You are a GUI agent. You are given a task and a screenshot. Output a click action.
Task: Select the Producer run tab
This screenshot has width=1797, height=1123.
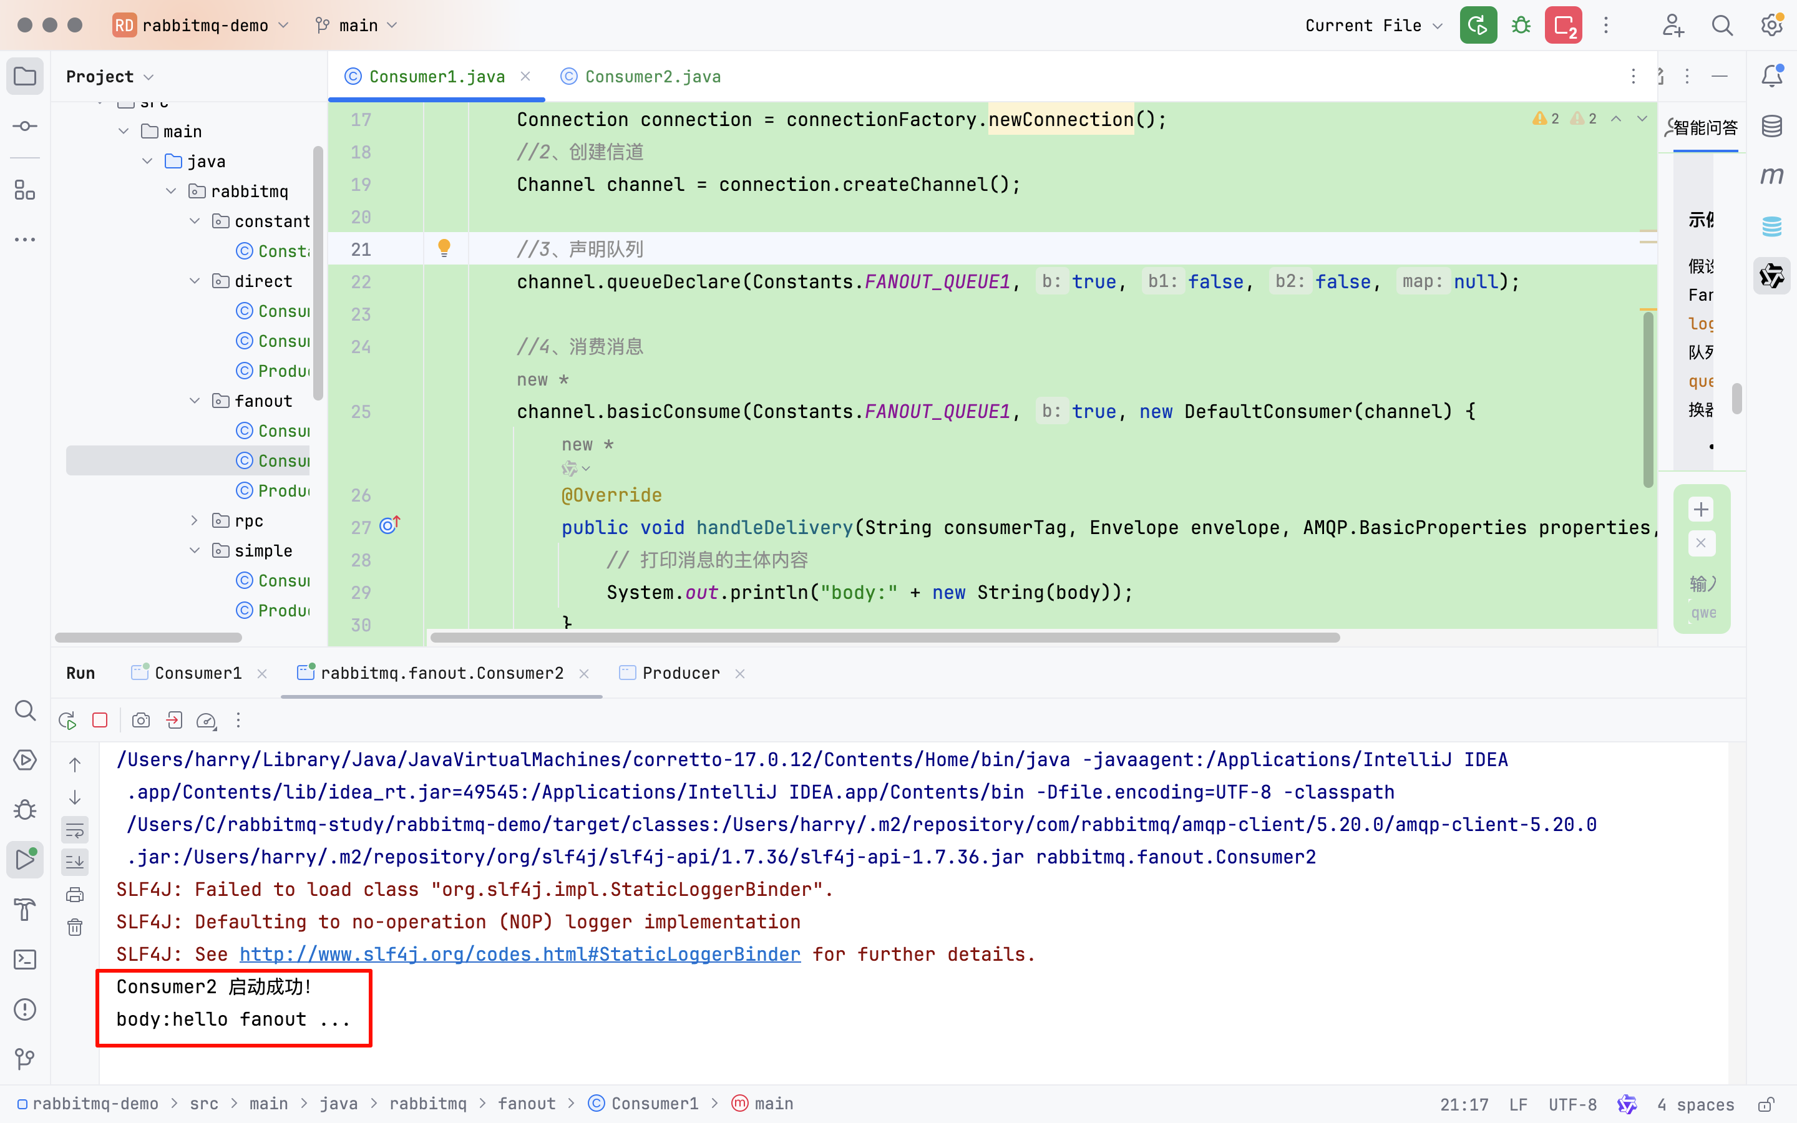pyautogui.click(x=680, y=673)
